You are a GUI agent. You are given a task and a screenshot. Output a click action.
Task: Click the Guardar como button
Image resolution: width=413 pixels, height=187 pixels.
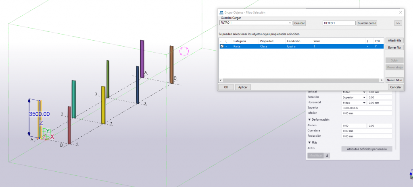point(367,23)
